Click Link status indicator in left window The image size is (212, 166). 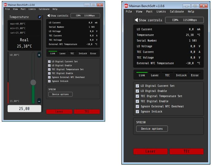pos(53,53)
